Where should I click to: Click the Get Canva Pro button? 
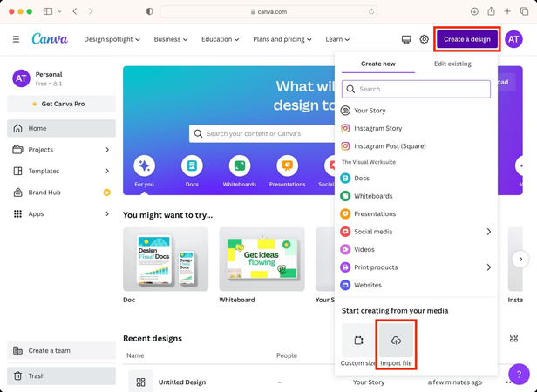point(62,104)
